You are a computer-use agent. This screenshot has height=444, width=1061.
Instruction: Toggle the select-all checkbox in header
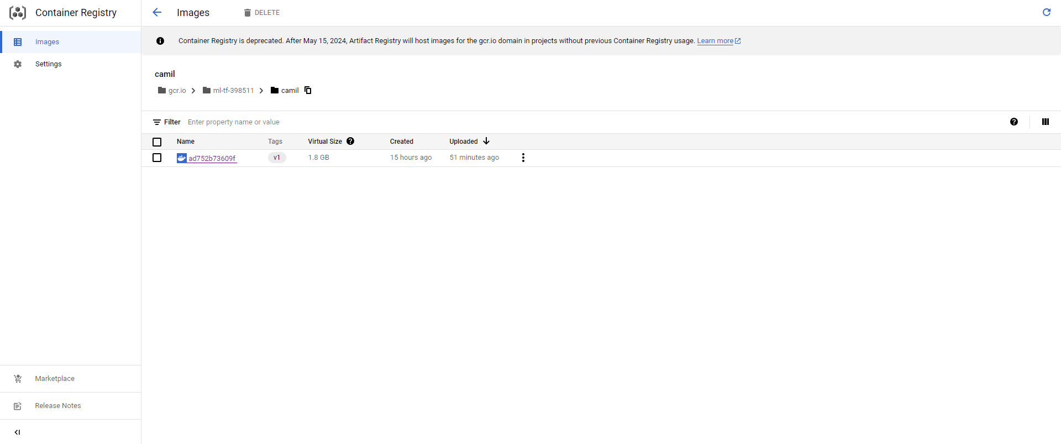[x=157, y=142]
